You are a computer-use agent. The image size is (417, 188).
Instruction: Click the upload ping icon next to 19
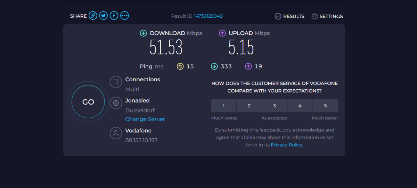(248, 66)
